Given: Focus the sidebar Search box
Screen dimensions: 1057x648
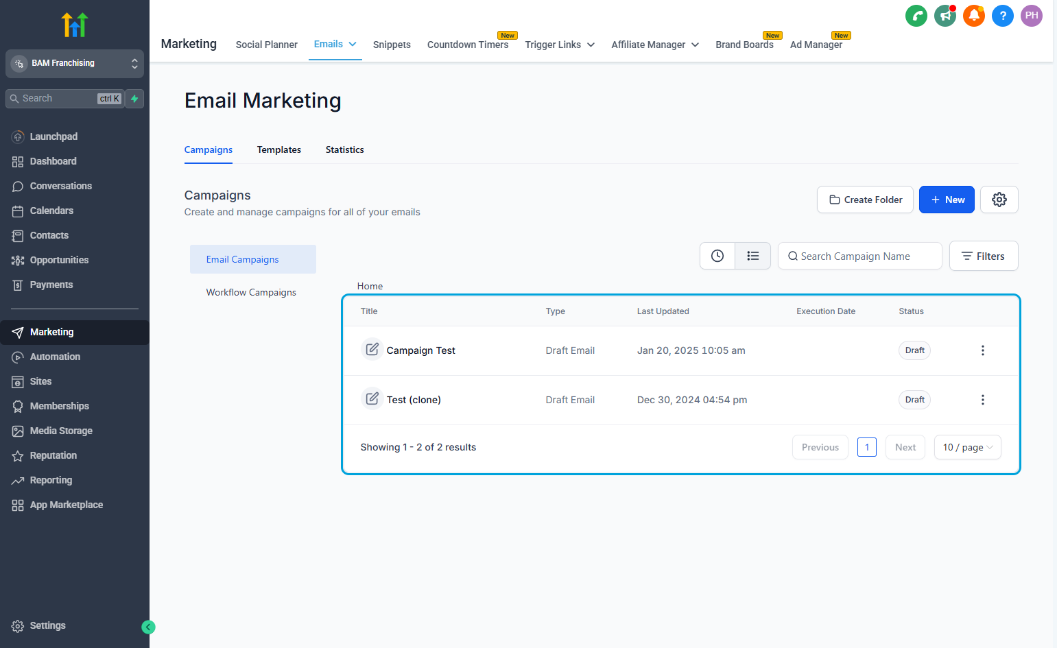Looking at the screenshot, I should (x=65, y=99).
